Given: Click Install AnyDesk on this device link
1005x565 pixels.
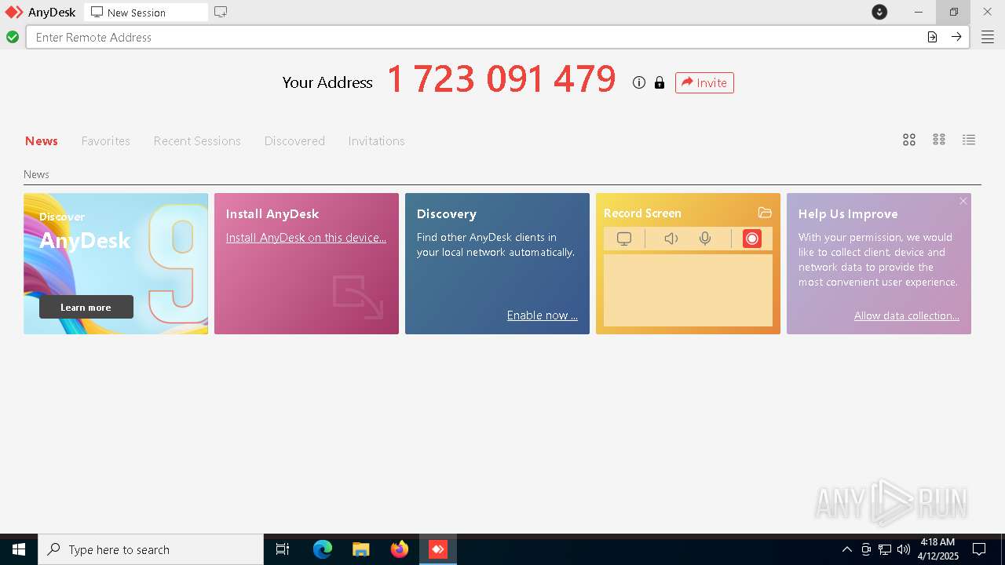Looking at the screenshot, I should point(306,238).
